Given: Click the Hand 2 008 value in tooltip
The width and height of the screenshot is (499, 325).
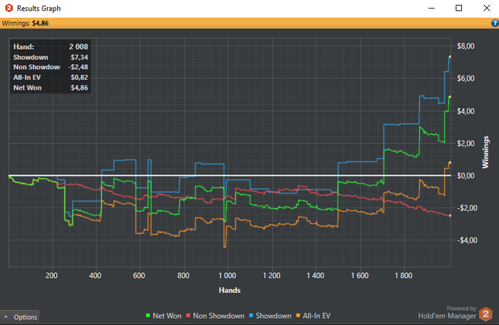Looking at the screenshot, I should coord(78,47).
